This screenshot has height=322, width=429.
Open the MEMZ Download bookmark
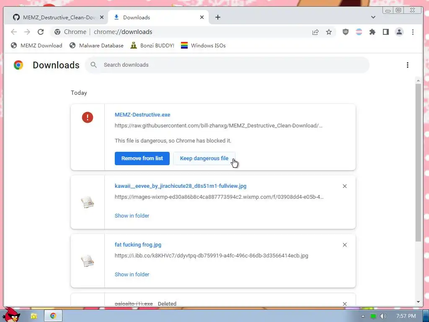coord(37,45)
